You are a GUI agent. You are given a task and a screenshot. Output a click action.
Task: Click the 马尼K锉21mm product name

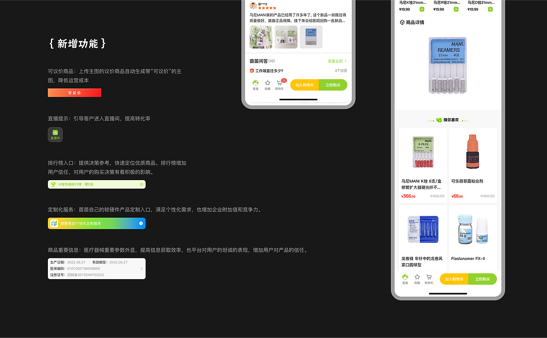tap(413, 3)
